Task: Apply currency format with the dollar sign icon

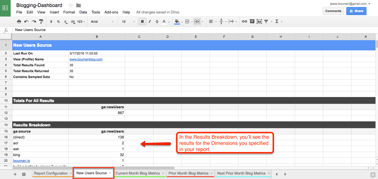Action: (51, 21)
